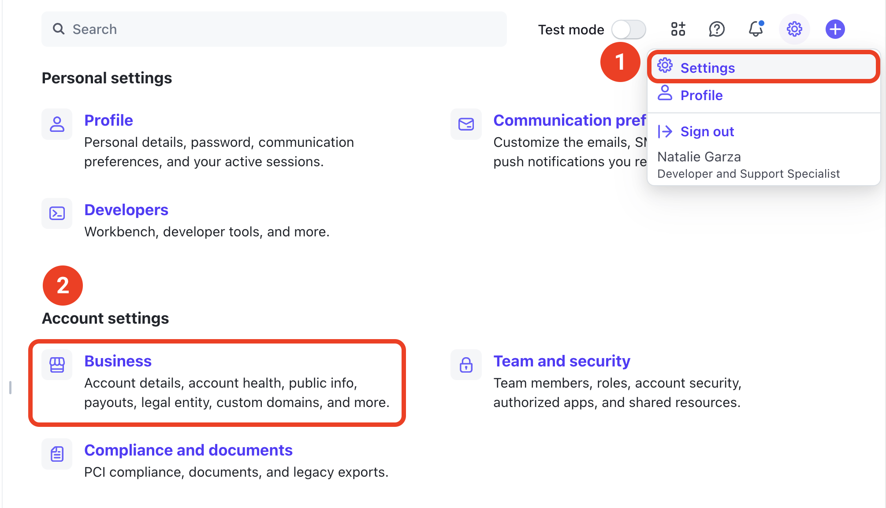Image resolution: width=886 pixels, height=508 pixels.
Task: Click the purple plus create button
Action: pos(835,29)
